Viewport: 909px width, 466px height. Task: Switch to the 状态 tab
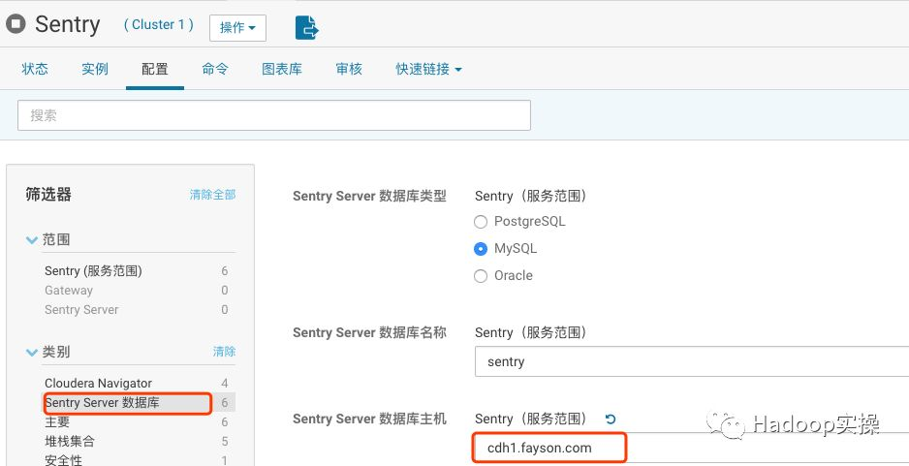tap(35, 69)
